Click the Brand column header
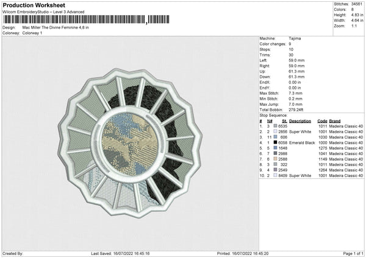 pos(335,120)
